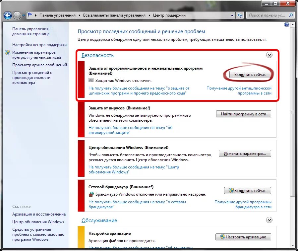Open 'Панель управления - домашняя страница' link
Image resolution: width=298 pixels, height=251 pixels.
point(31,31)
